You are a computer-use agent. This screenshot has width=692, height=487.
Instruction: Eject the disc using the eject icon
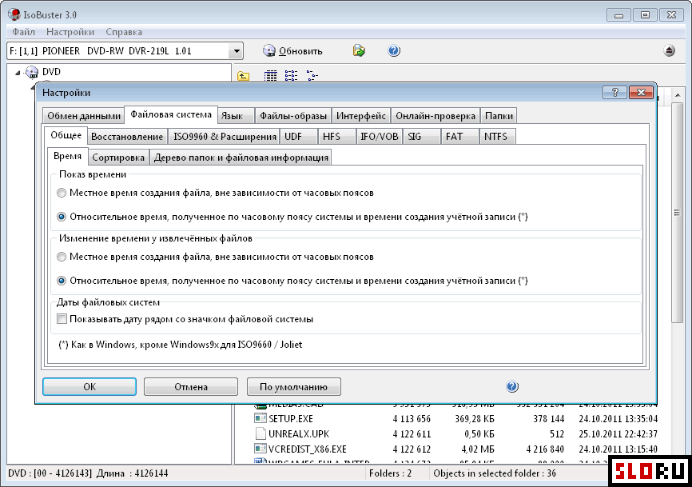pyautogui.click(x=669, y=50)
